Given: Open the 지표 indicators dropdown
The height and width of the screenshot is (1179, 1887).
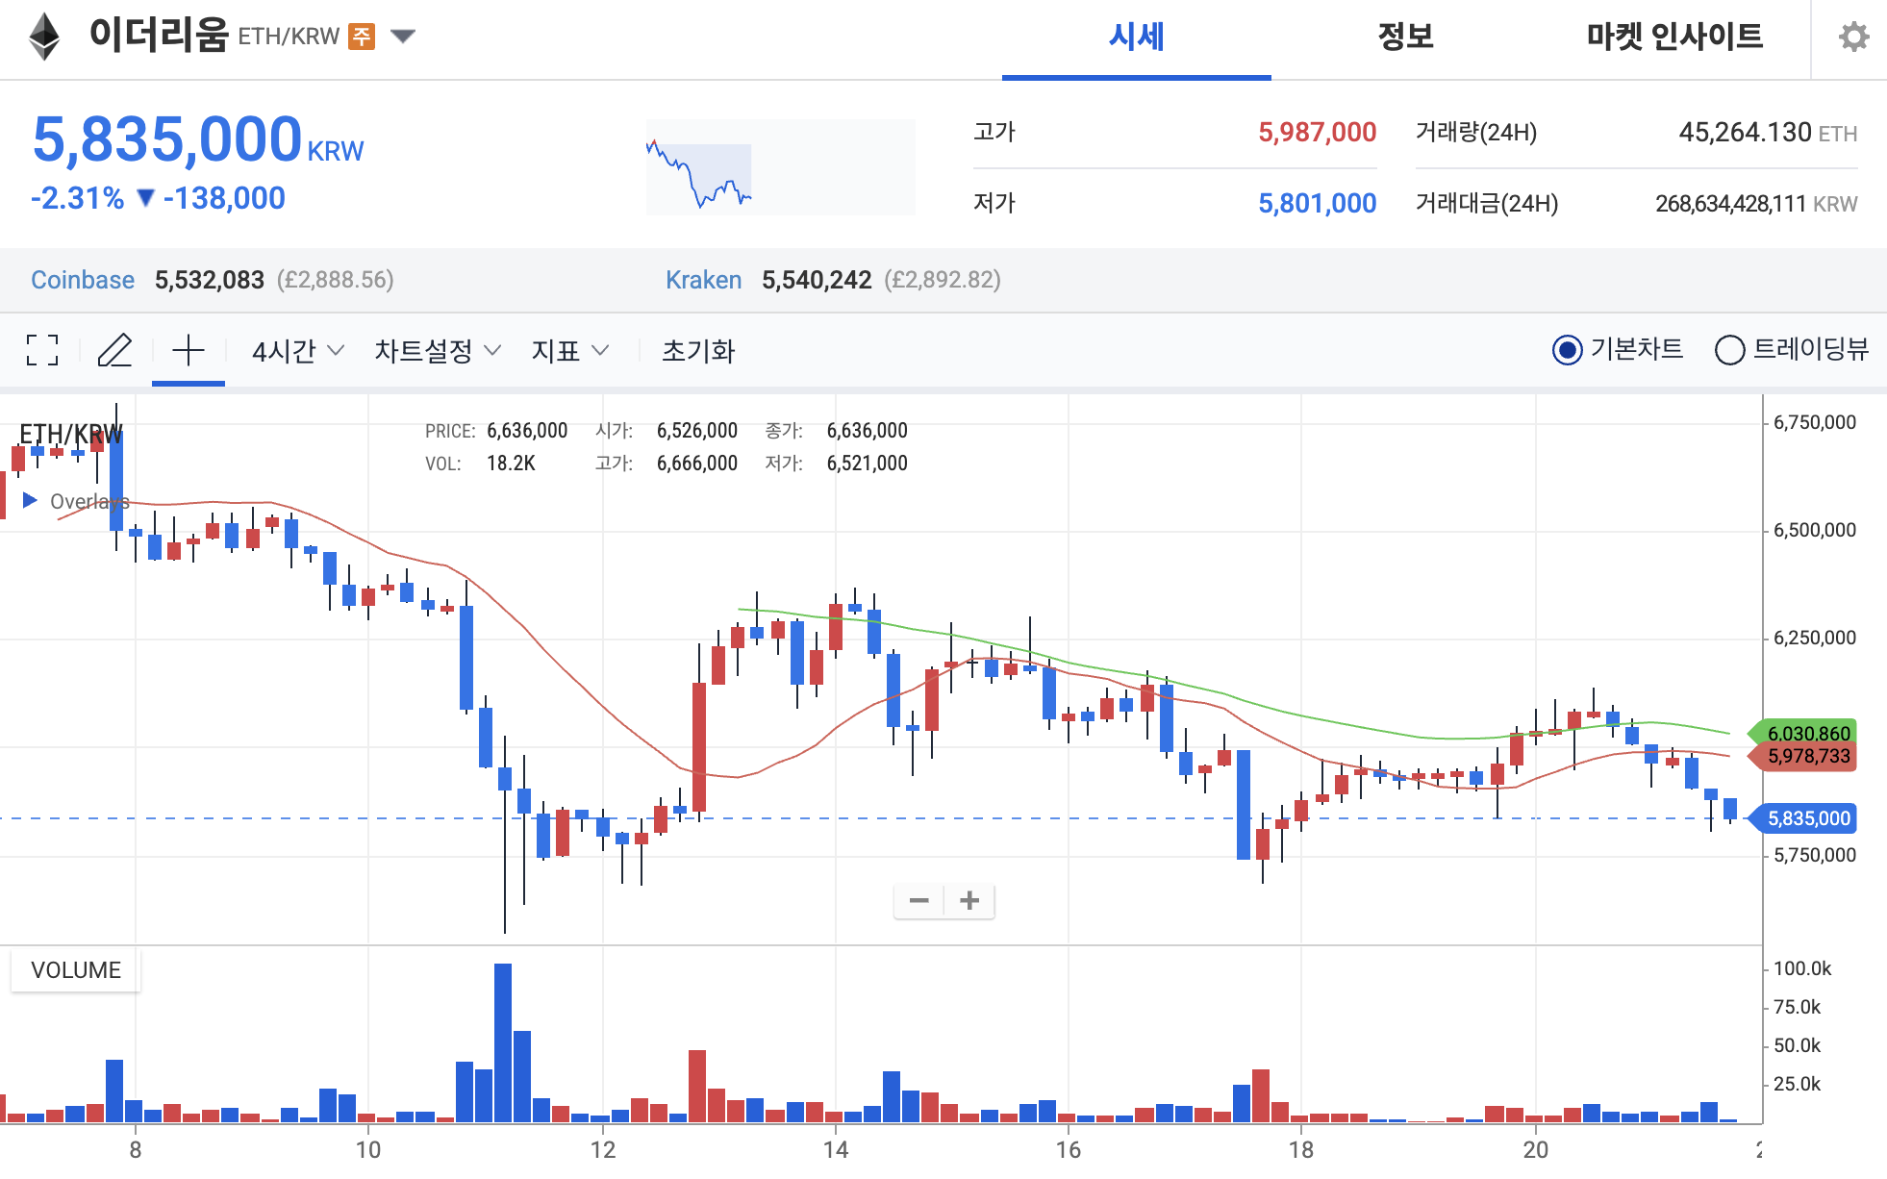Looking at the screenshot, I should 569,351.
